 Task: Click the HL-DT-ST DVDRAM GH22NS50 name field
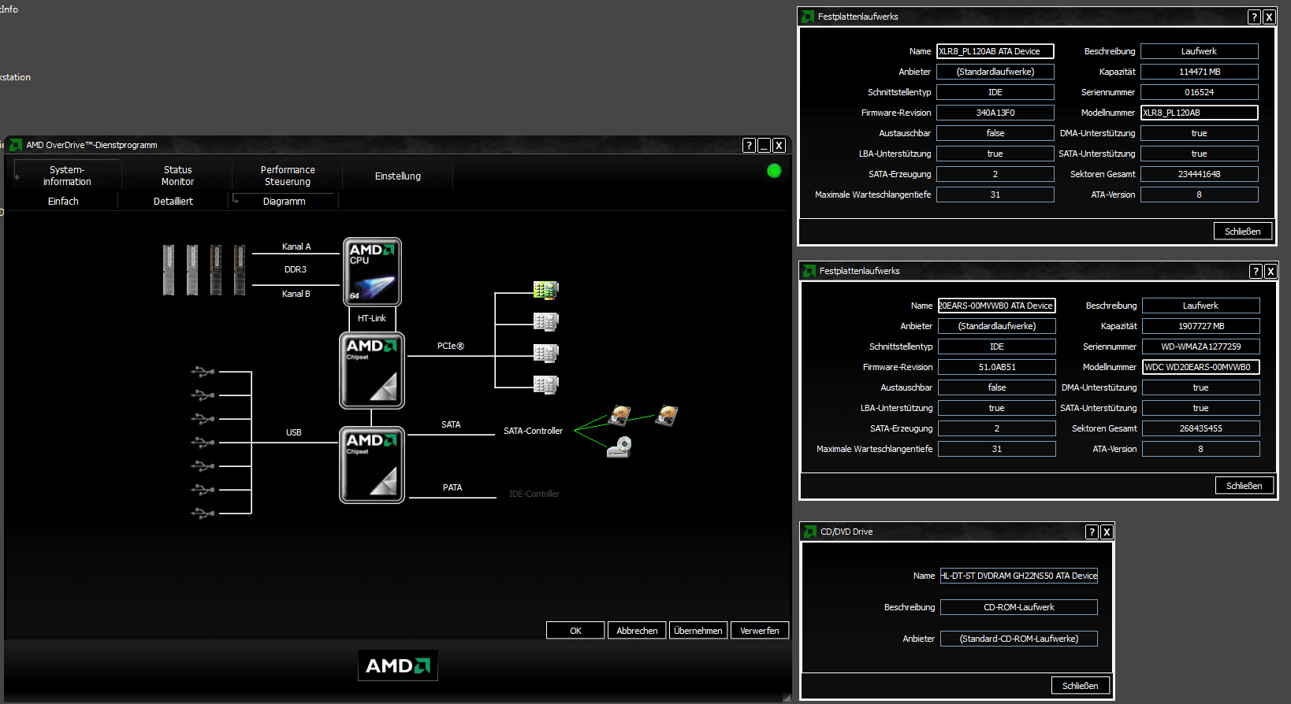pyautogui.click(x=1019, y=576)
